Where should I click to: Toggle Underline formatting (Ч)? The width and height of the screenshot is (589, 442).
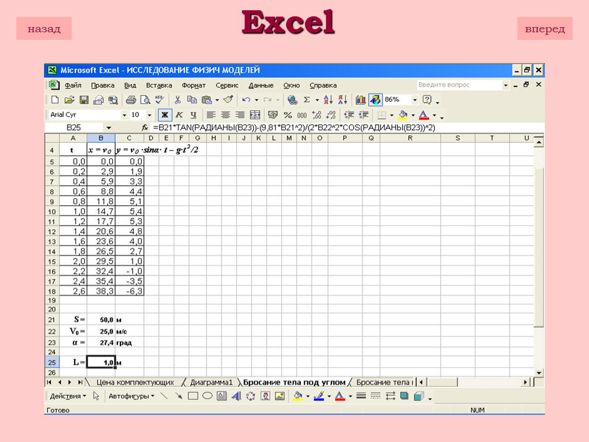(194, 115)
